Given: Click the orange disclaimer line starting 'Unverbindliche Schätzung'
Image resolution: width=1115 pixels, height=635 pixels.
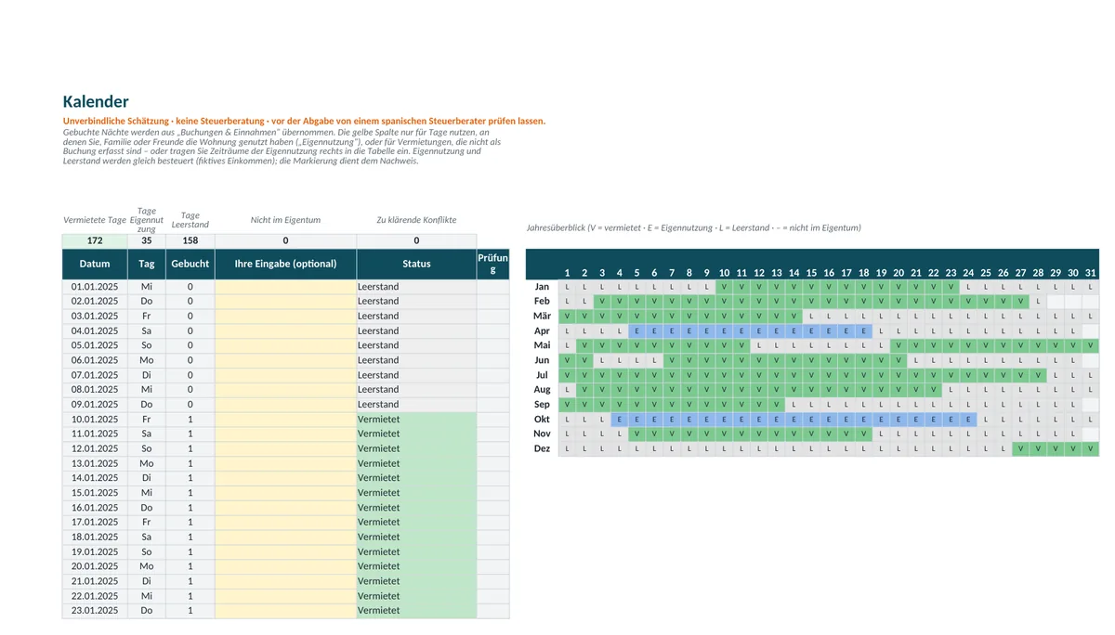Looking at the screenshot, I should pyautogui.click(x=304, y=121).
